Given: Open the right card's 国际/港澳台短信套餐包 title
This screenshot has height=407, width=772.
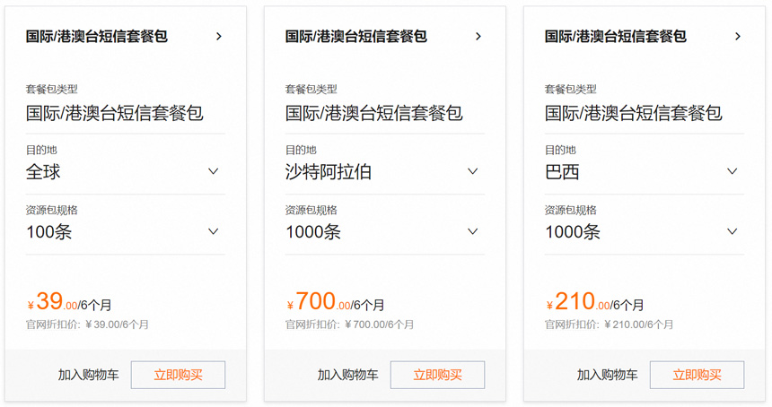Looking at the screenshot, I should pyautogui.click(x=616, y=37).
